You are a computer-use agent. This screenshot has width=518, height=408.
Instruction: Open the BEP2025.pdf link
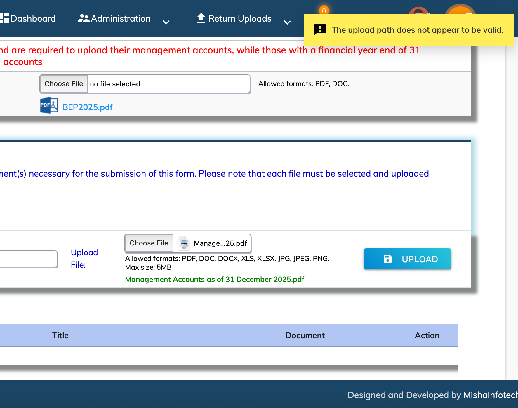87,107
